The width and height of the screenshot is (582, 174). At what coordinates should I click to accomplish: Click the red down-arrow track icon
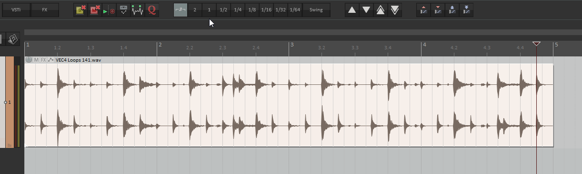click(438, 10)
